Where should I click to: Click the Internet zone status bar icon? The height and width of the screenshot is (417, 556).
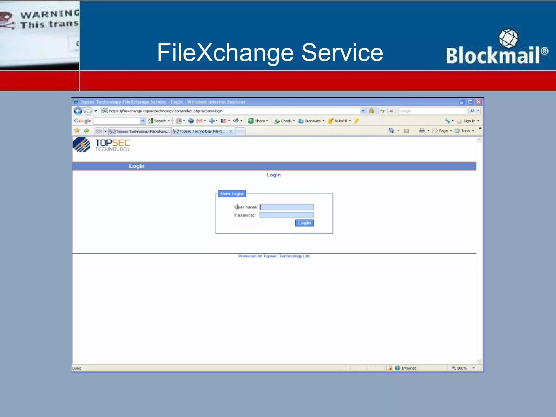click(x=397, y=368)
